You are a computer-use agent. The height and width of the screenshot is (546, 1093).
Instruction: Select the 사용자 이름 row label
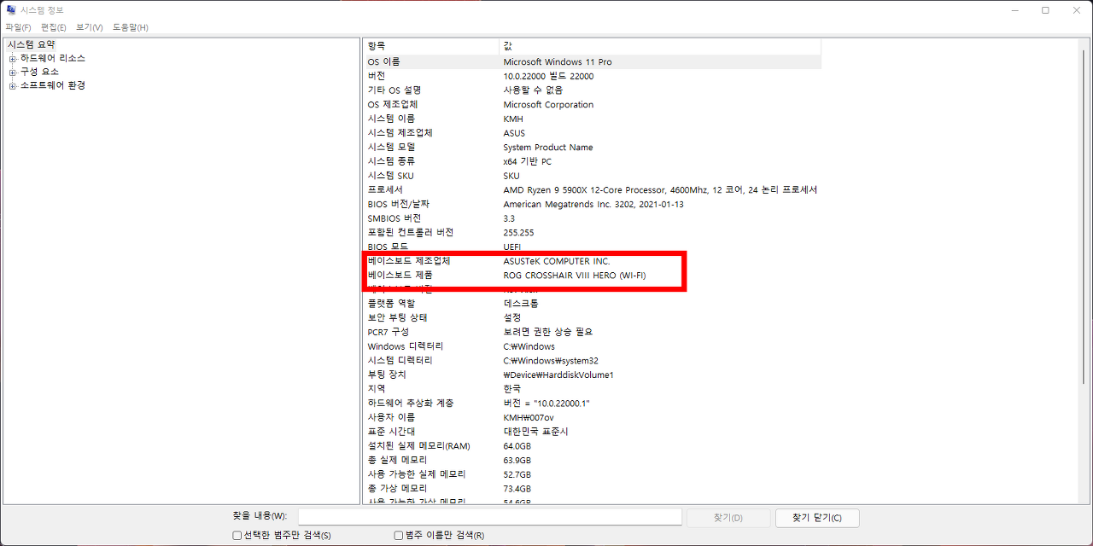click(x=391, y=417)
